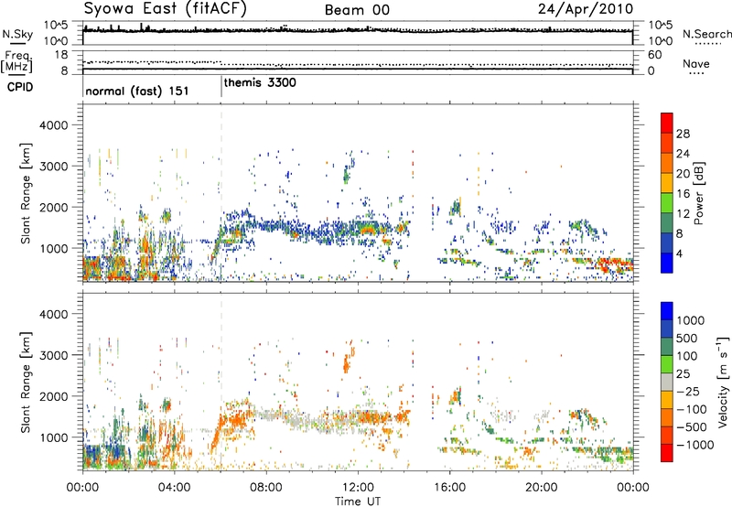Click the 'Syowa East (fitACF)' title
This screenshot has width=732, height=507.
click(166, 9)
